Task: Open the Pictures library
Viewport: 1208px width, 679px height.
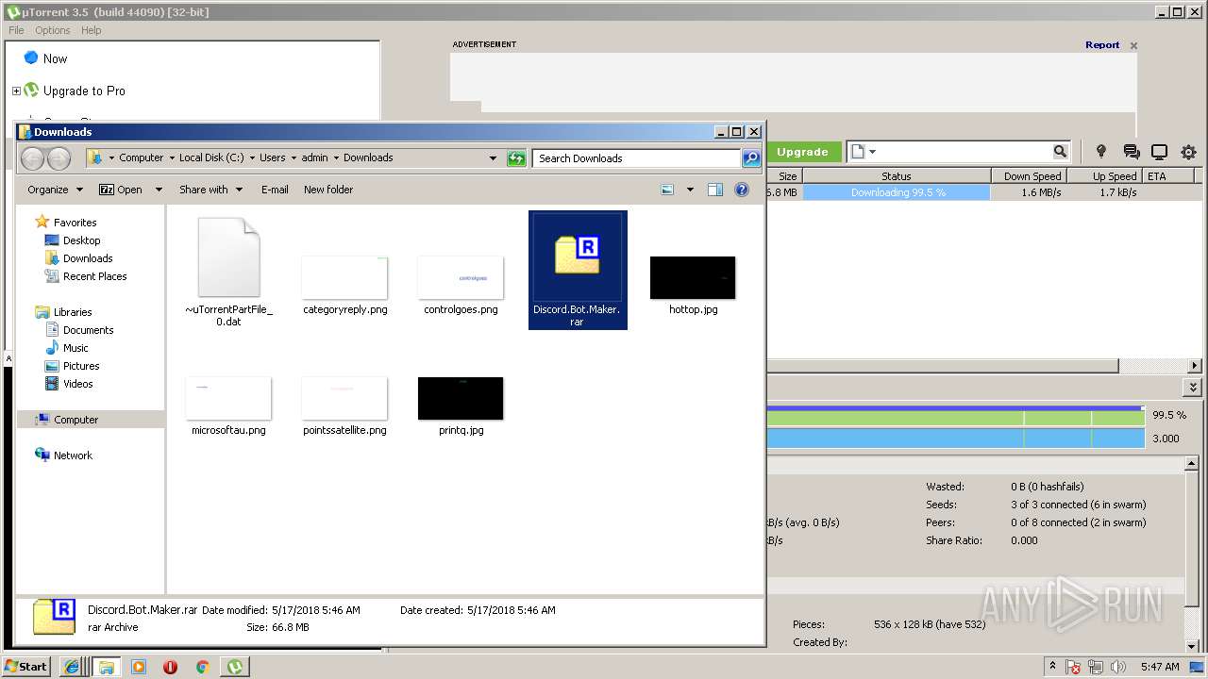Action: tap(73, 366)
